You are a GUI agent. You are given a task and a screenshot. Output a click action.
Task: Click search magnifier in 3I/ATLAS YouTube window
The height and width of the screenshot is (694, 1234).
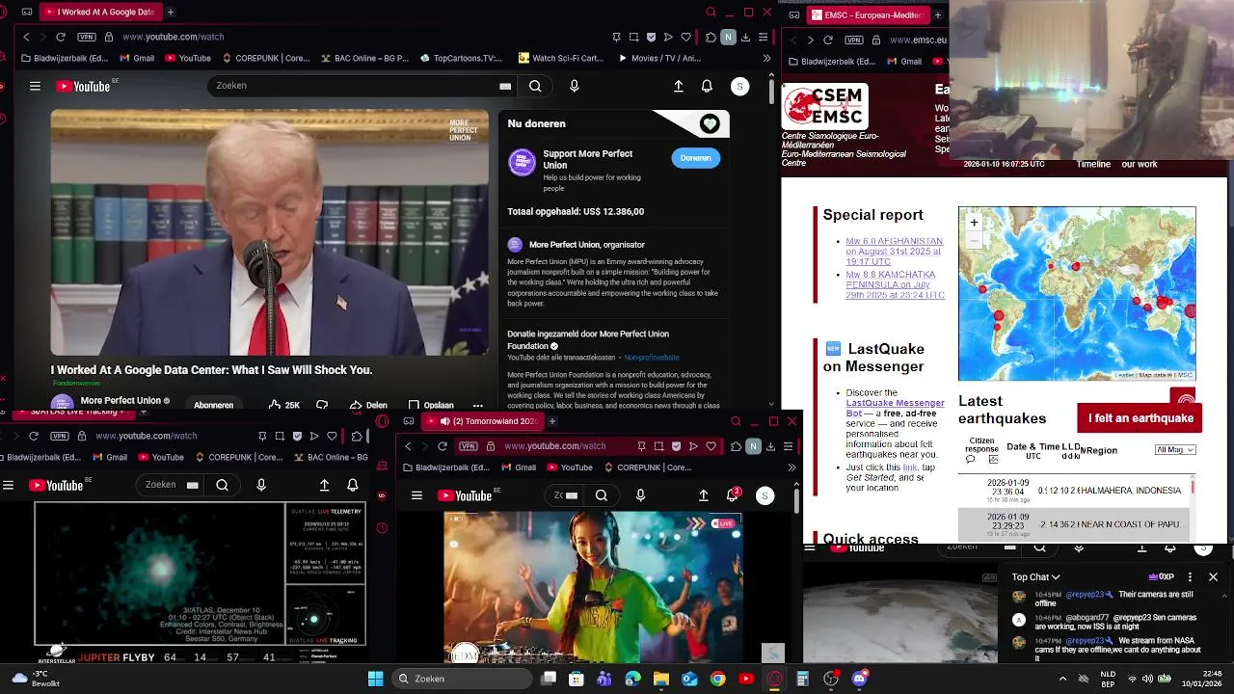pyautogui.click(x=223, y=485)
